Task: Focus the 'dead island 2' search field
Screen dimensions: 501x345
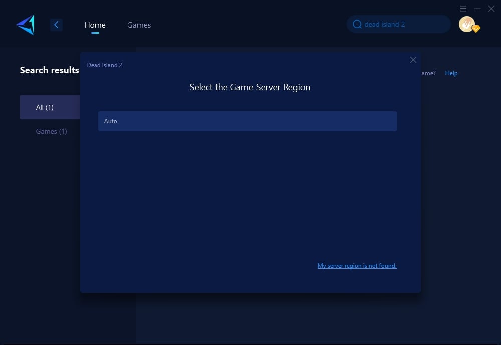Action: [399, 24]
